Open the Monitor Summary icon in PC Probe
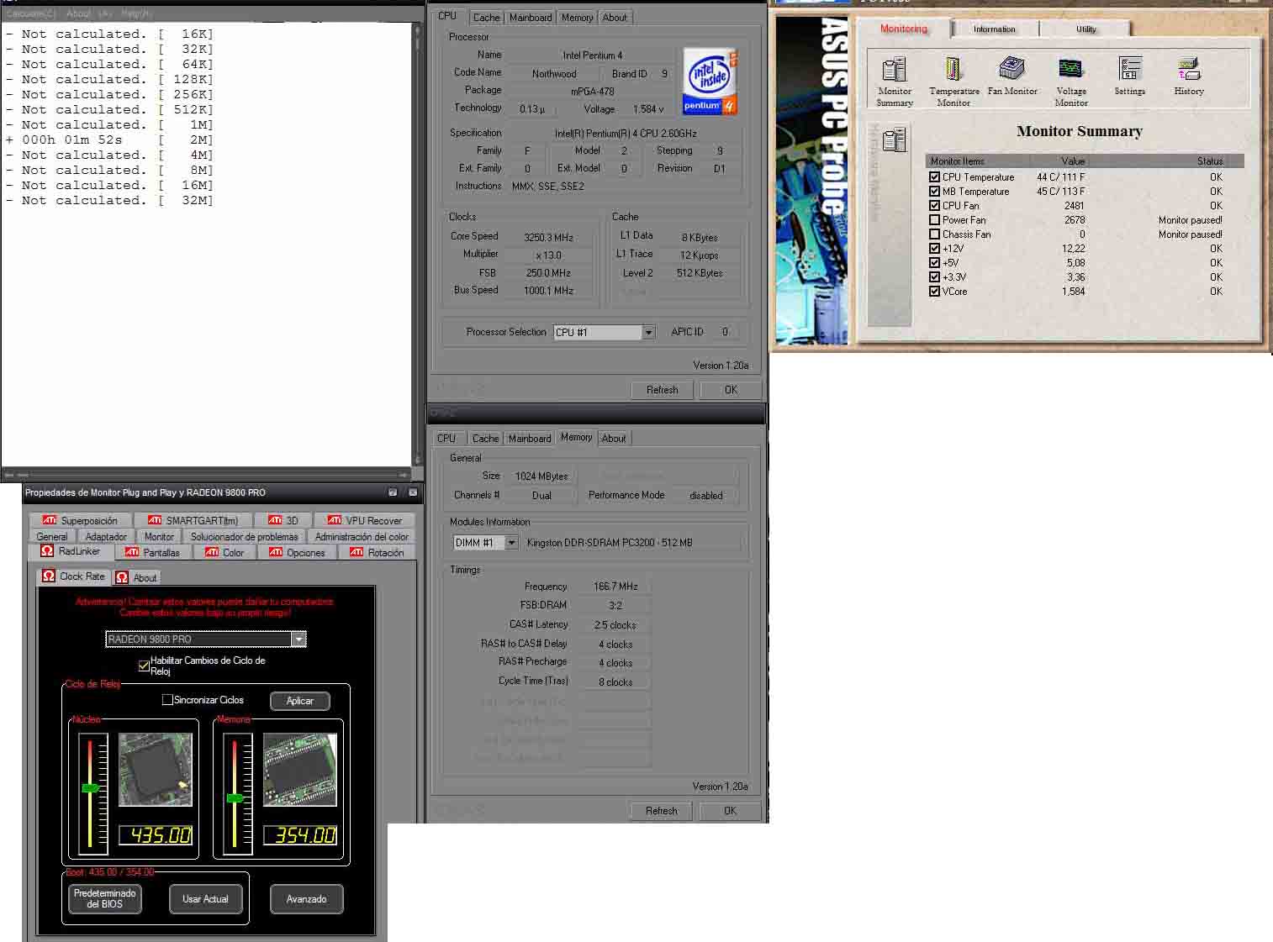 [x=894, y=70]
